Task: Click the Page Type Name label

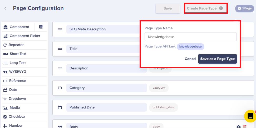Action: coord(159,28)
